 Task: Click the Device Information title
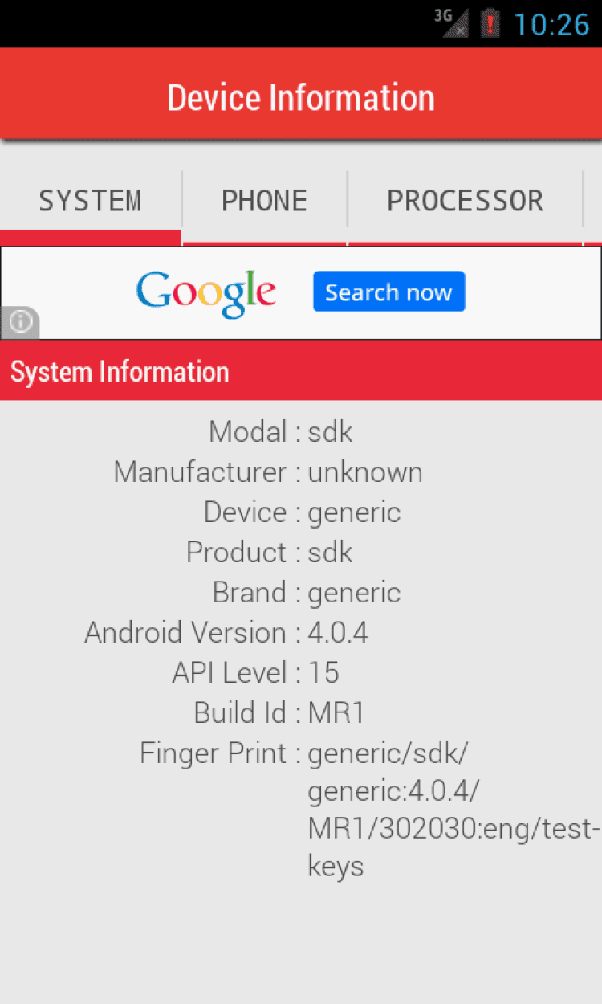tap(301, 98)
